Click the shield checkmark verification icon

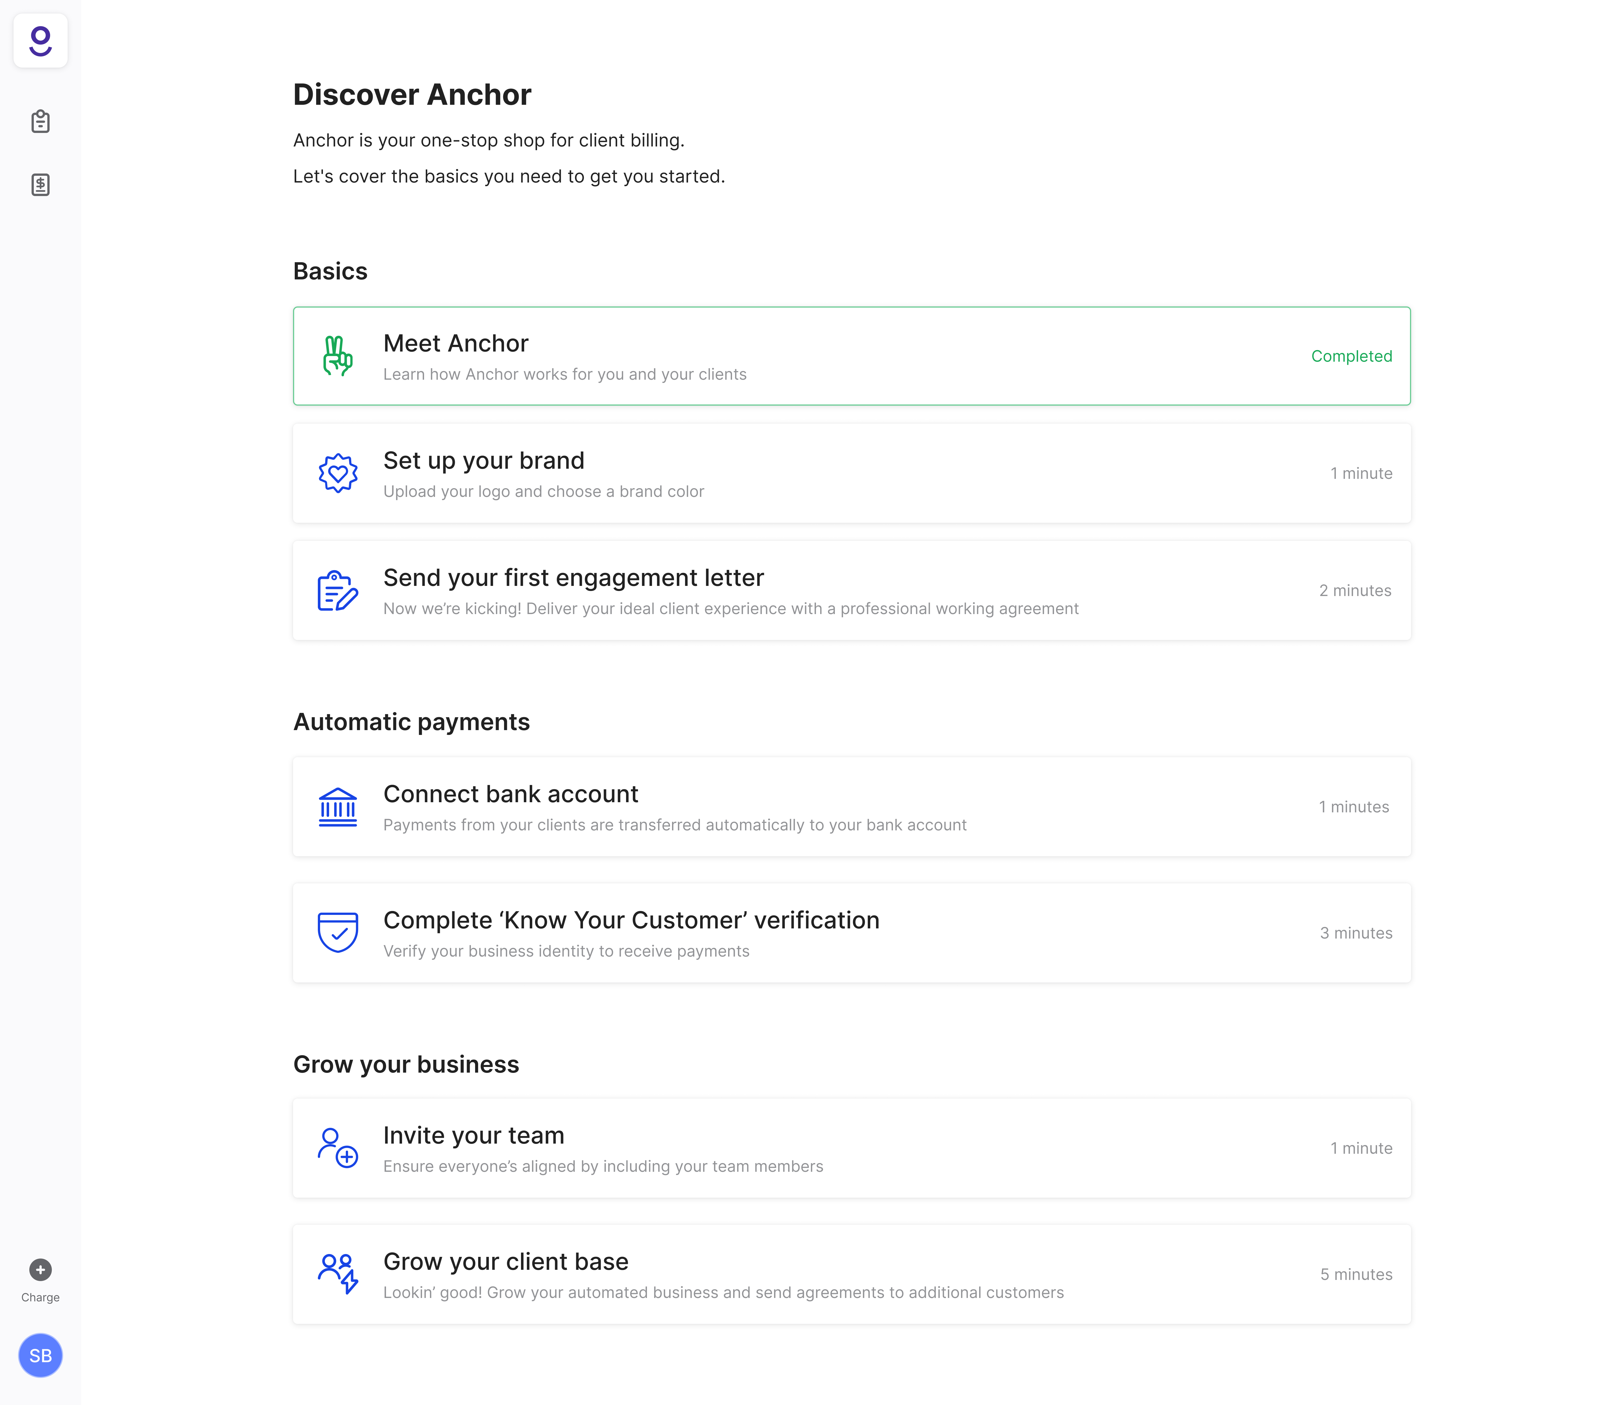(x=338, y=933)
